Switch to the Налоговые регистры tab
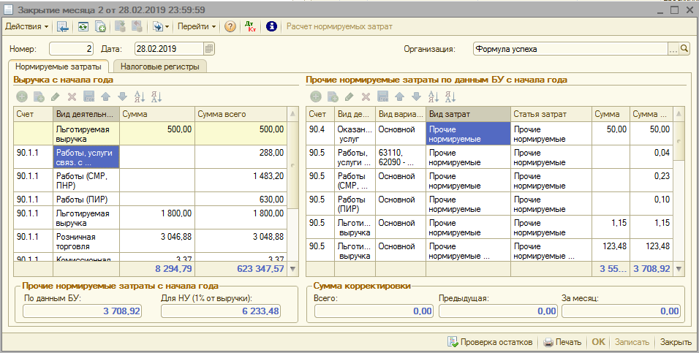 coord(159,67)
